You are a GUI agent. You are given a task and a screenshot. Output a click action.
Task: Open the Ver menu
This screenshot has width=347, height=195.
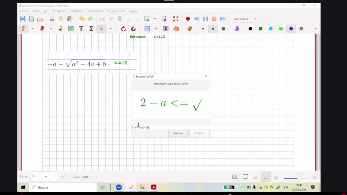46,11
